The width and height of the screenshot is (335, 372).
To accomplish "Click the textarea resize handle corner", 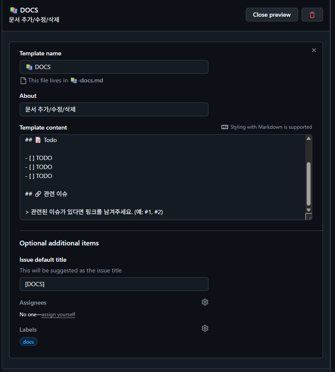I will coord(309,217).
